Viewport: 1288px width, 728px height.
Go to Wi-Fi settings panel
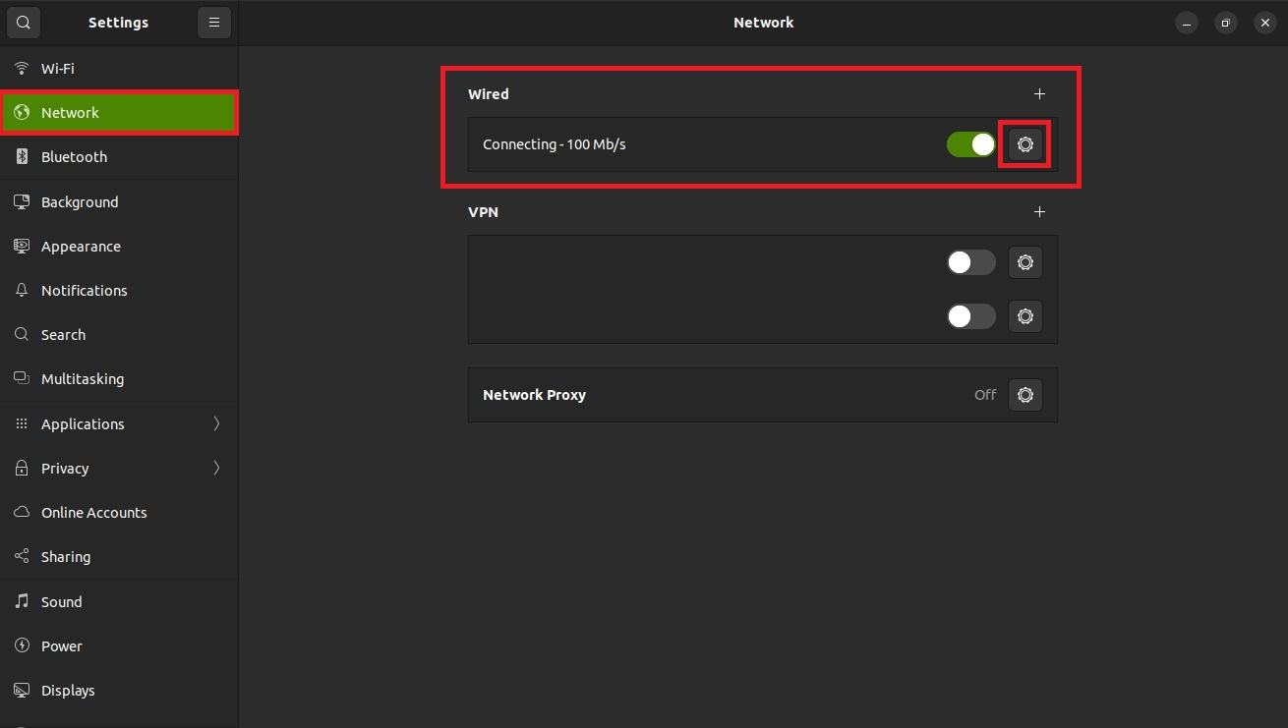(x=57, y=69)
